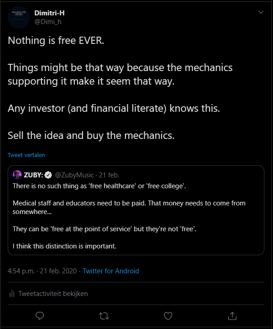This screenshot has width=273, height=329.
Task: Click the tweet activity bar chart icon
Action: tap(12, 294)
